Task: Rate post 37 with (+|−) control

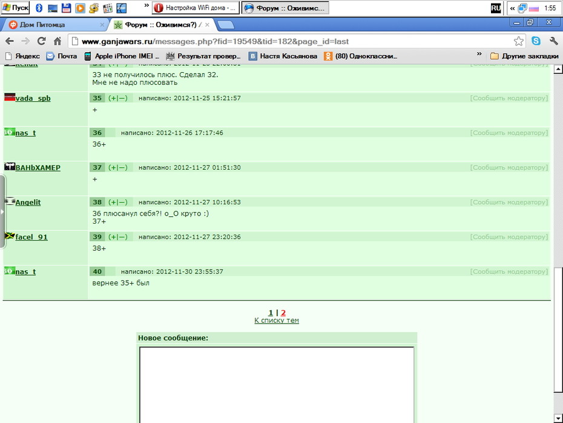Action: 118,167
